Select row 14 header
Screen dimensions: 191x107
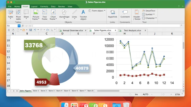[8, 63]
